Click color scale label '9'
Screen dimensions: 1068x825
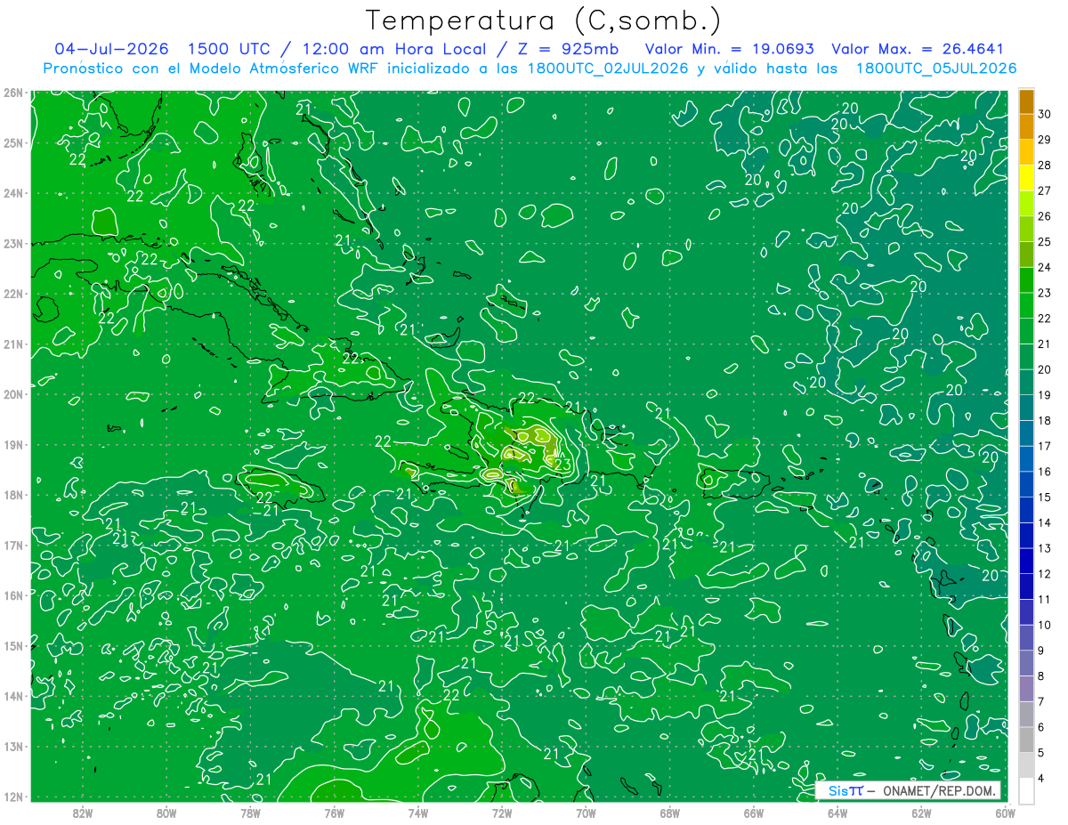1040,651
